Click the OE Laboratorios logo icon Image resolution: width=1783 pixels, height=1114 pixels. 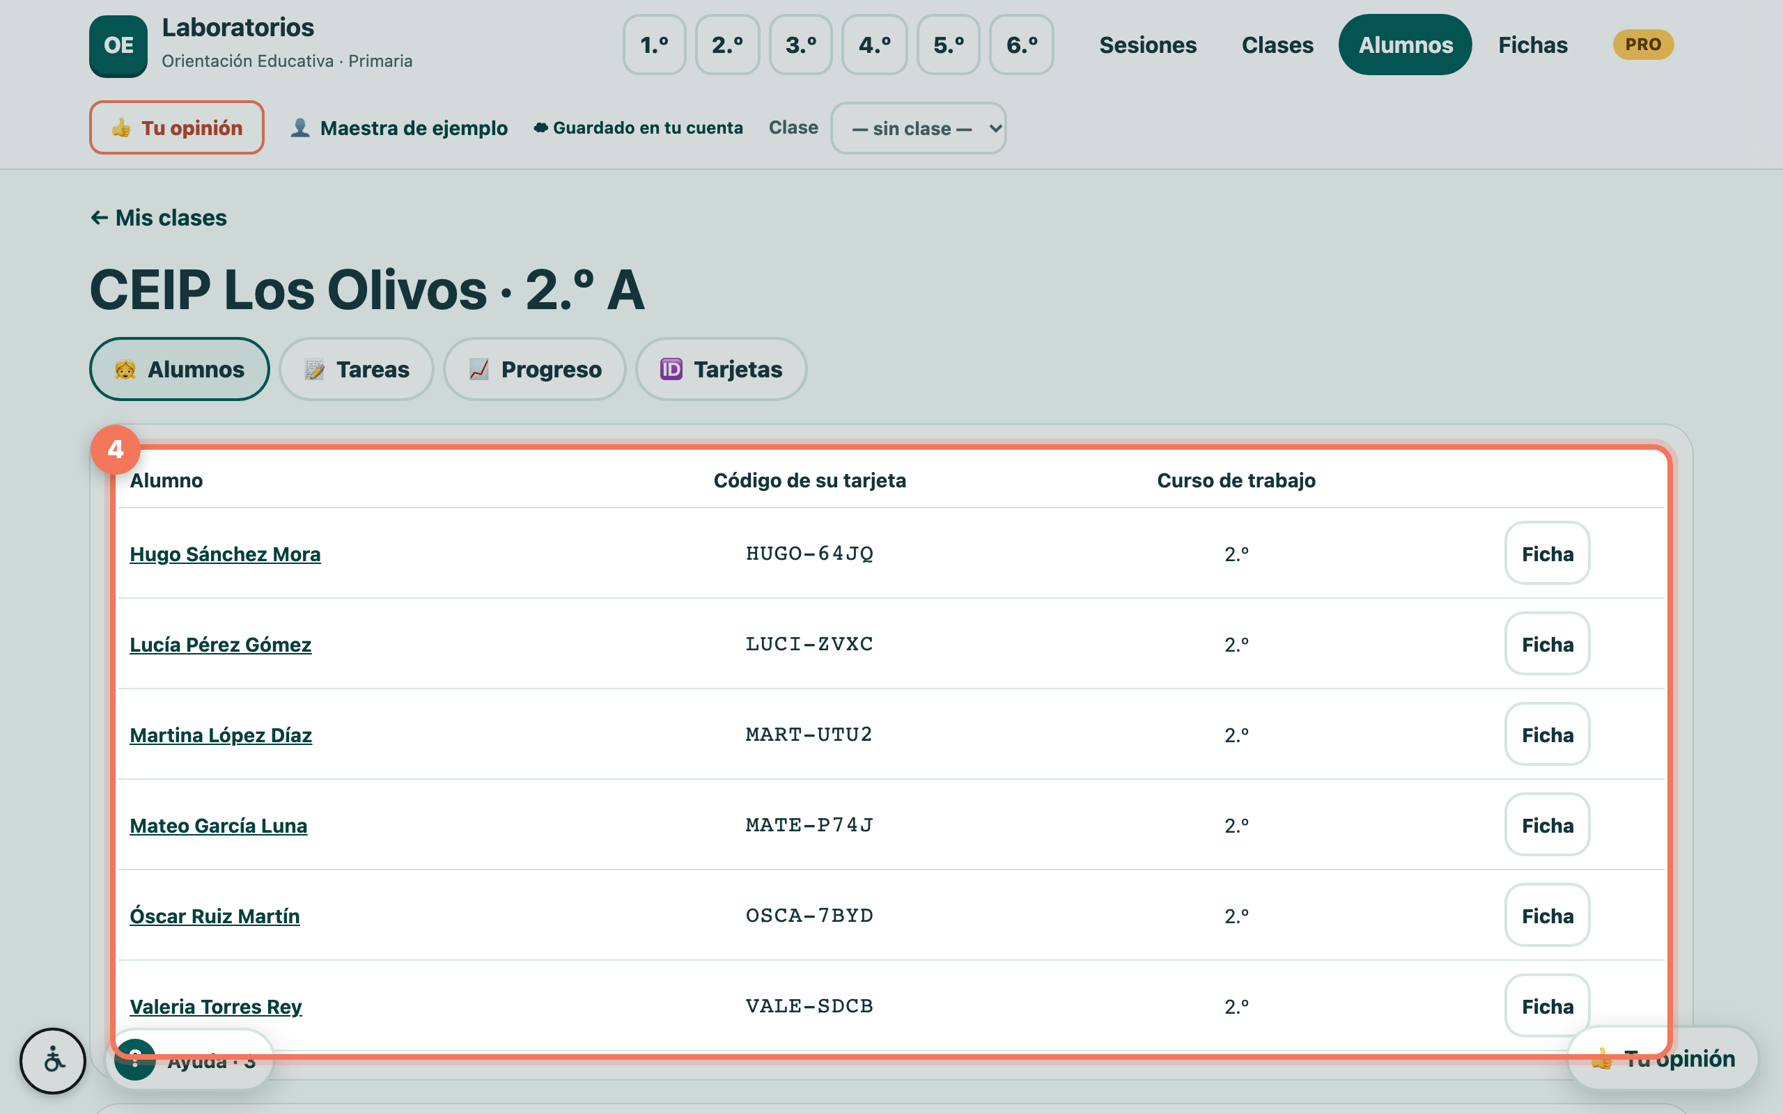click(118, 46)
